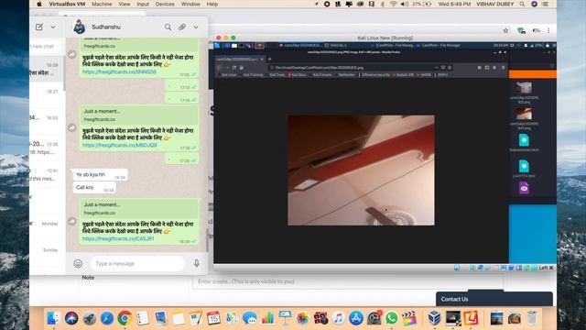
Task: Forward the message containing link M8DJQ9
Action: [72, 128]
